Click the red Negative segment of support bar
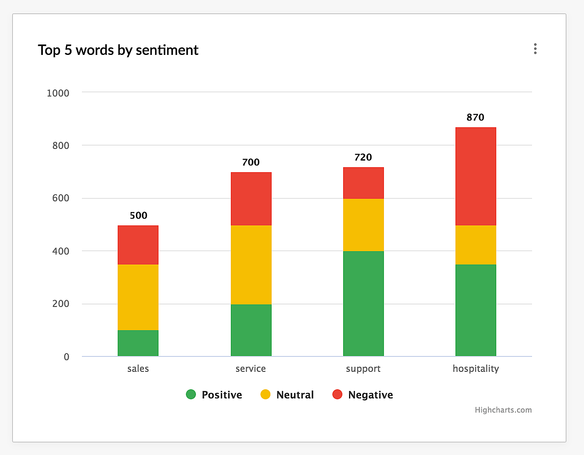Screen dimensions: 584x455 click(363, 183)
